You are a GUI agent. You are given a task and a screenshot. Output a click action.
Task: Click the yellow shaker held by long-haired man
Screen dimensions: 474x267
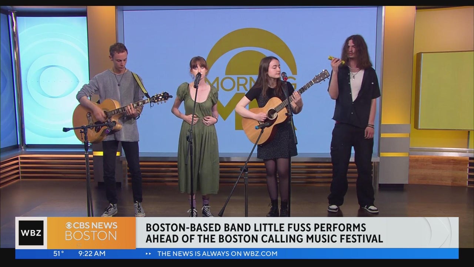tap(336, 59)
